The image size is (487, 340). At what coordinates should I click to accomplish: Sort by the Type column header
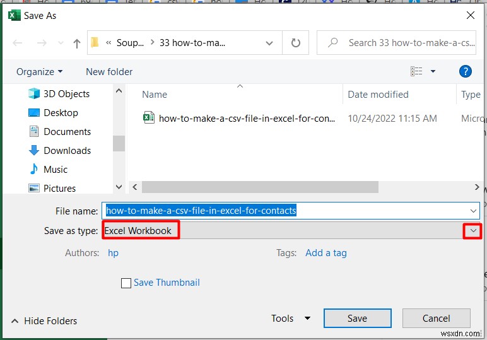pyautogui.click(x=471, y=95)
